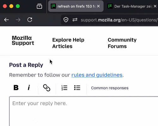158x126 pixels.
Task: Open the Community Forums menu
Action: 122,43
